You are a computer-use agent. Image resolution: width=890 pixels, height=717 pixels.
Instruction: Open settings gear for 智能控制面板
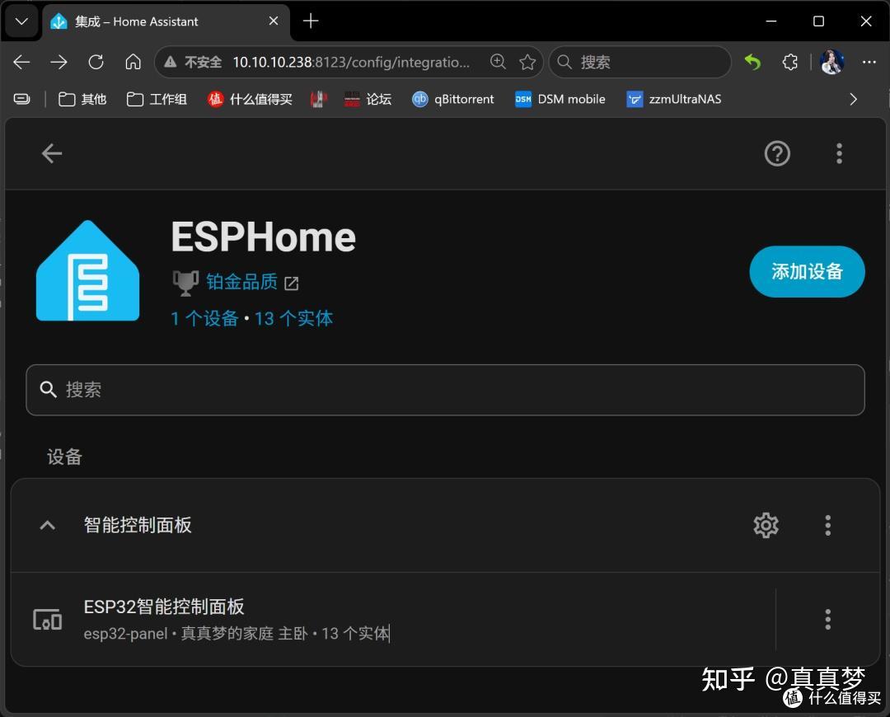coord(766,525)
